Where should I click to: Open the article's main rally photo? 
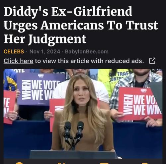pyautogui.click(x=83, y=114)
